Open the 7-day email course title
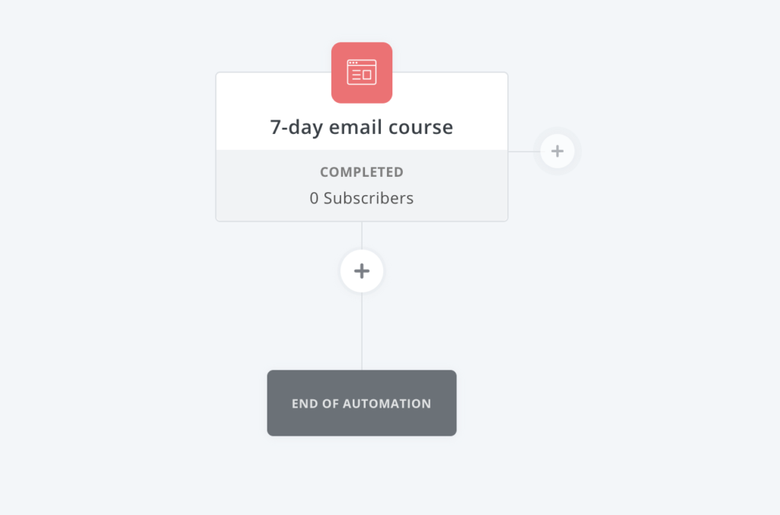Image resolution: width=780 pixels, height=515 pixels. click(x=362, y=127)
